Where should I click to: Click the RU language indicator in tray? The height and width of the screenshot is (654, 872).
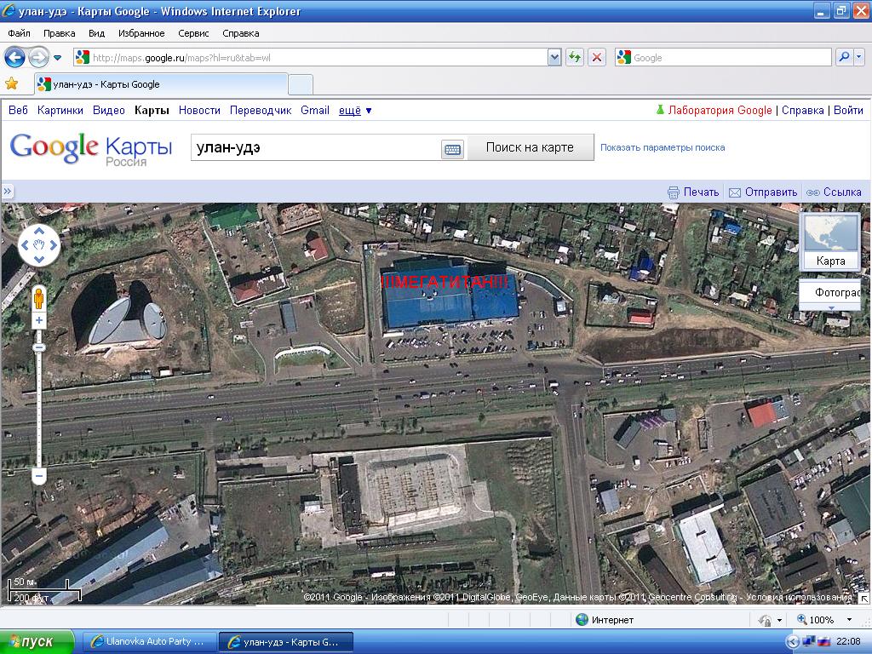click(x=822, y=641)
